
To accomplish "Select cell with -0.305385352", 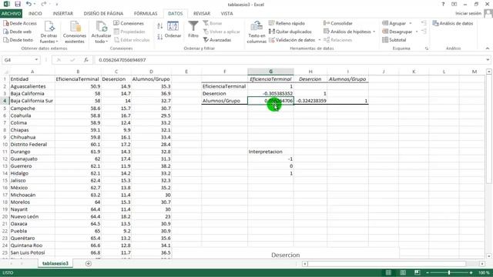I will click(270, 94).
